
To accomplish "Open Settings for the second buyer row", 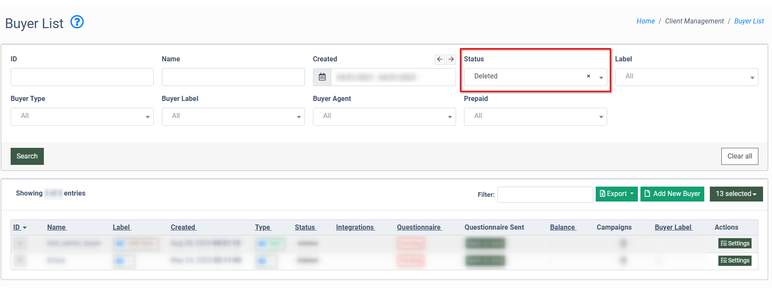I will point(735,260).
